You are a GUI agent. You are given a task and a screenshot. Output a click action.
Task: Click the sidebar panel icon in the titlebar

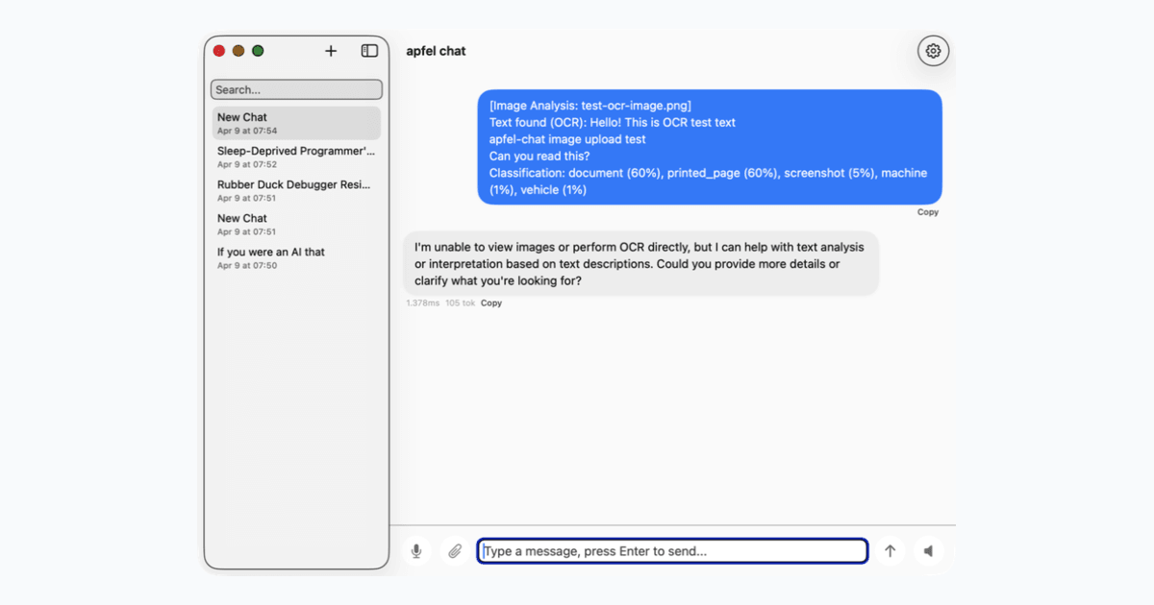[368, 50]
